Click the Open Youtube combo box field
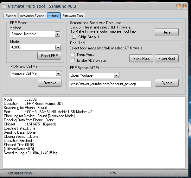Image resolution: width=191 pixels, height=178 pixels. click(94, 75)
